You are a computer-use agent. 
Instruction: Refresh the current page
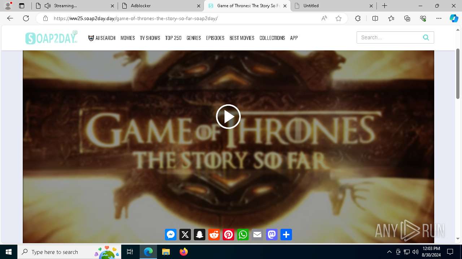click(x=26, y=18)
